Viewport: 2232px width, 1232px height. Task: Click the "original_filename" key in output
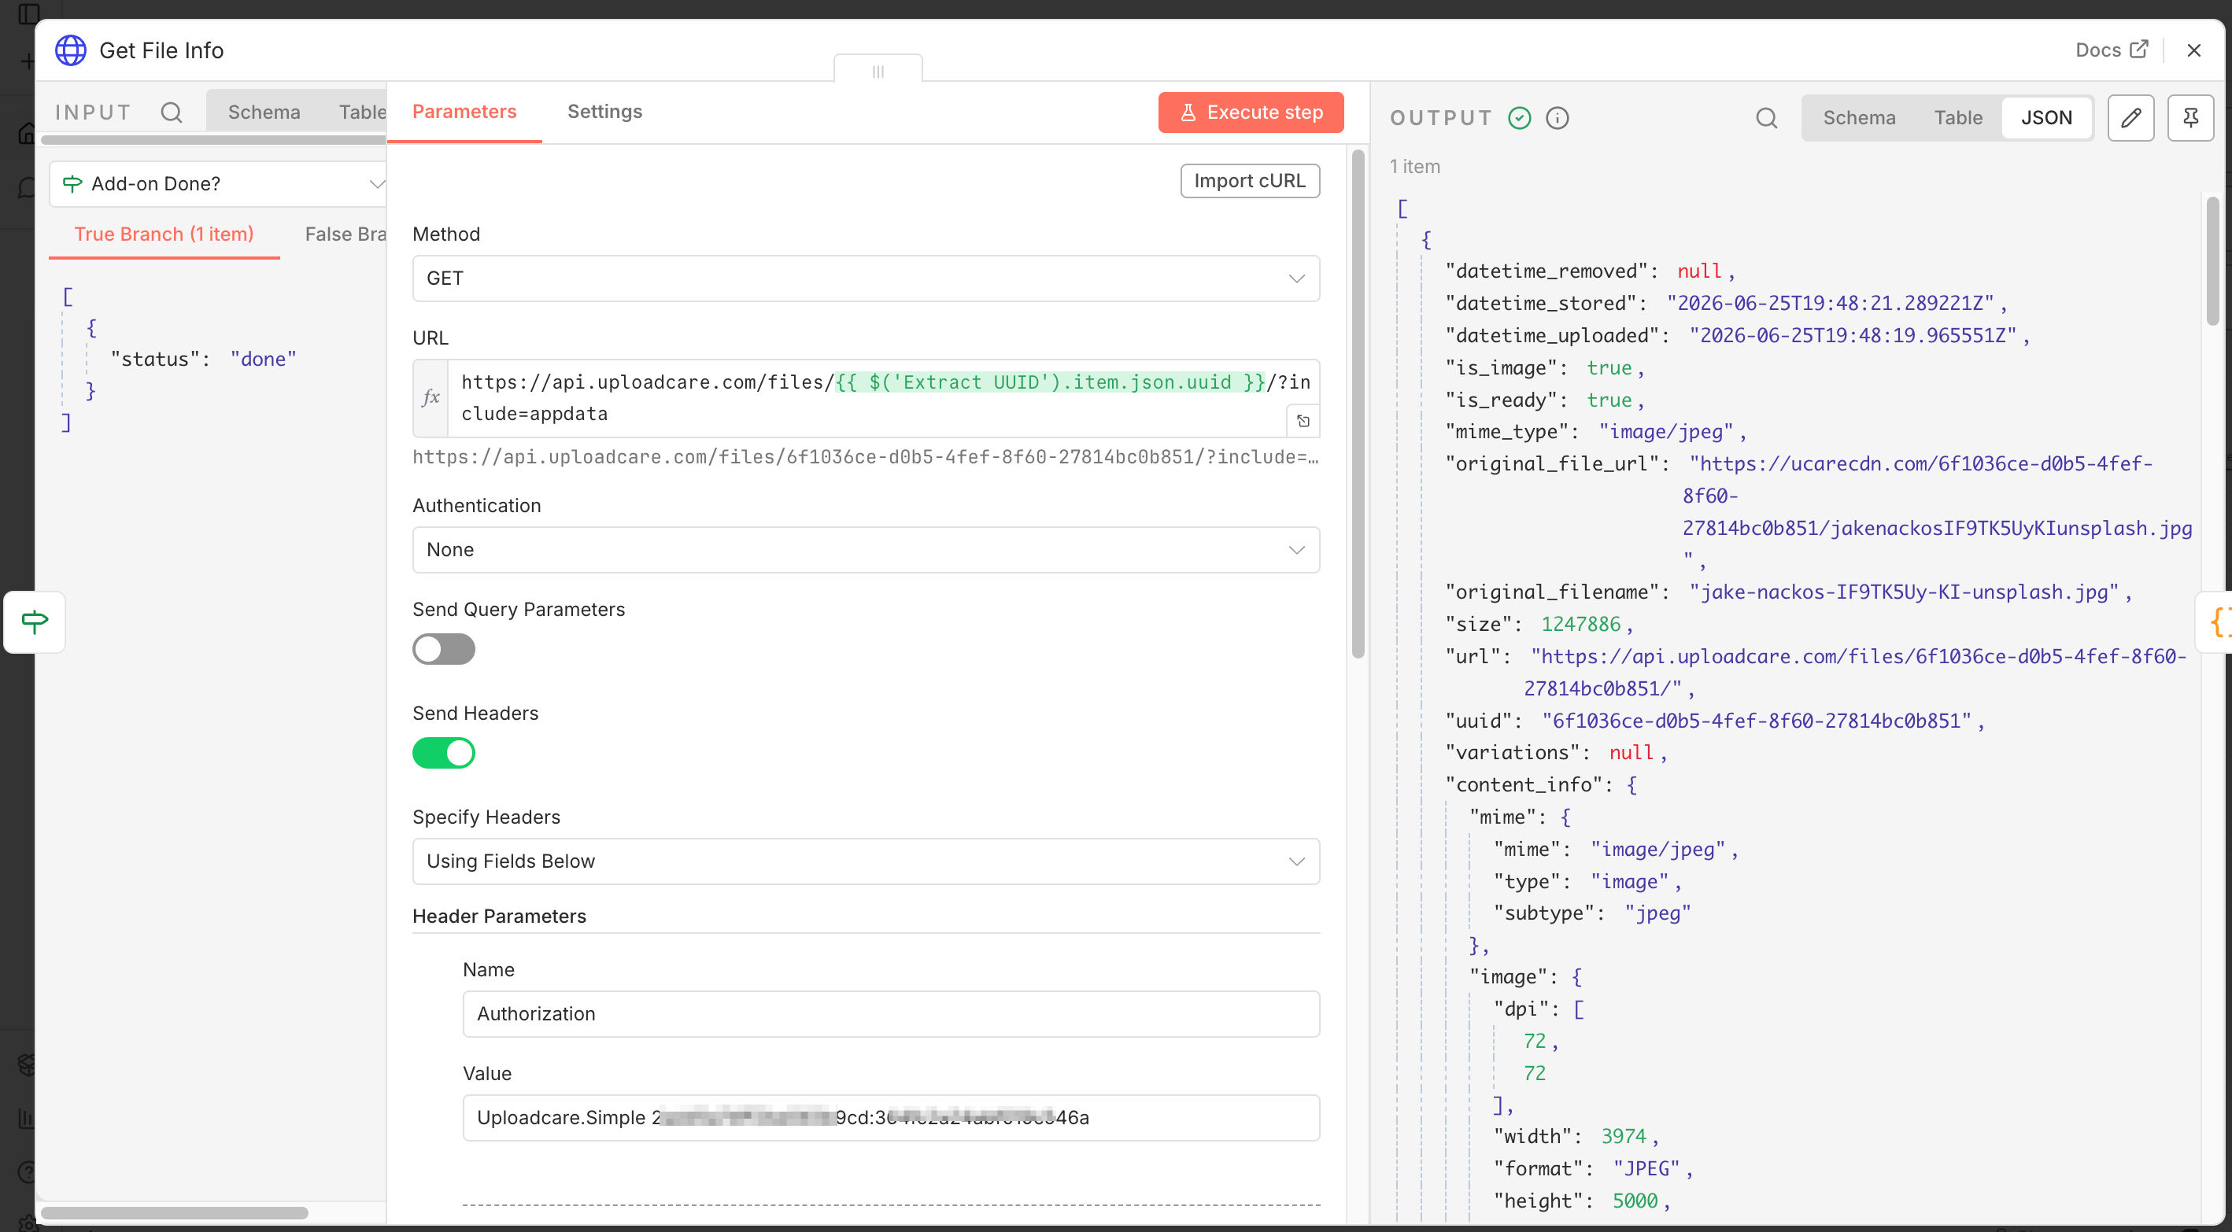1556,592
